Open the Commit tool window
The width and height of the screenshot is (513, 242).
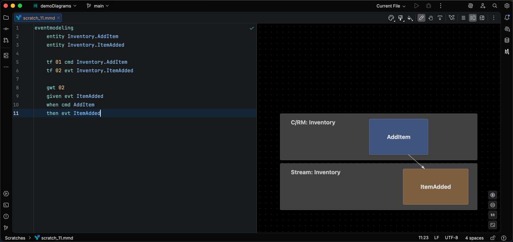6,29
